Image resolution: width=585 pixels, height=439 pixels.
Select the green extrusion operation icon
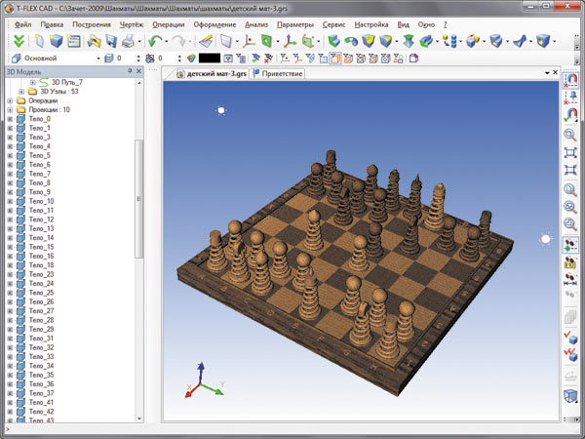(x=333, y=41)
